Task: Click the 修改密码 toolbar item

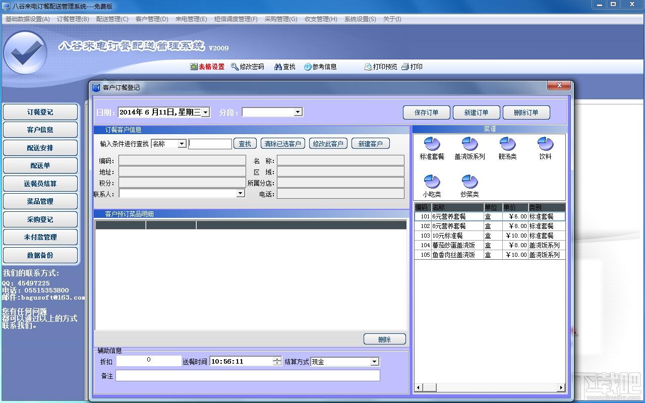Action: [x=248, y=67]
